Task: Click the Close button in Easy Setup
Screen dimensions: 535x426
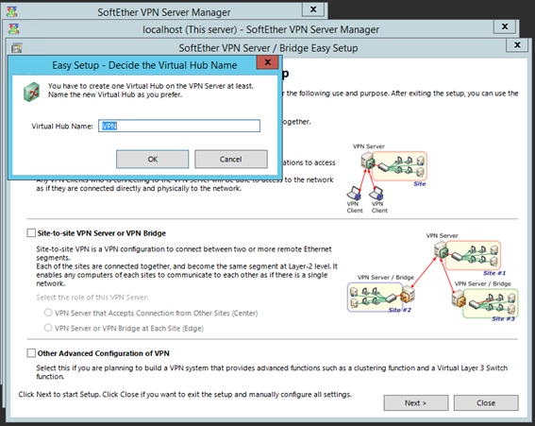Action: [x=486, y=403]
